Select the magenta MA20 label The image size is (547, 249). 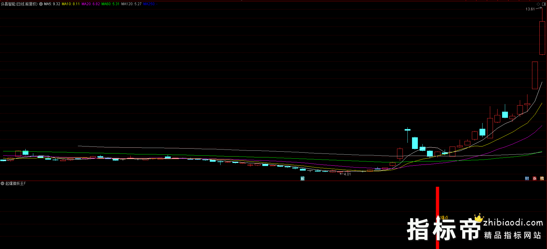tap(90, 4)
